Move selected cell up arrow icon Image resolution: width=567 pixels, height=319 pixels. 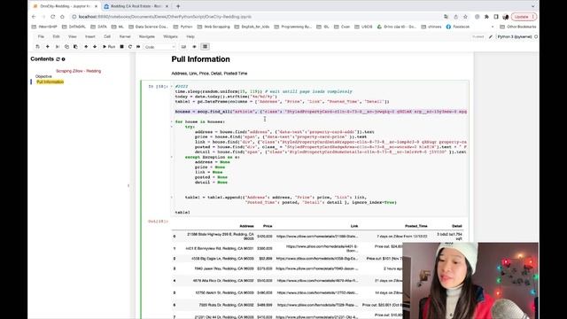(86, 47)
